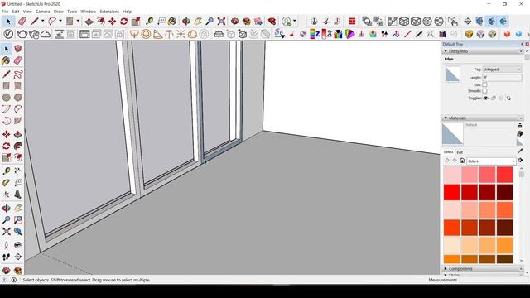The width and height of the screenshot is (530, 298).
Task: Open the Window menu
Action: [x=89, y=12]
